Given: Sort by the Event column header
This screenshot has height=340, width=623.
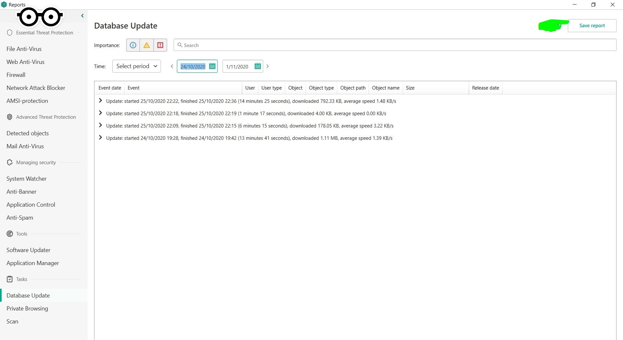Looking at the screenshot, I should click(183, 88).
